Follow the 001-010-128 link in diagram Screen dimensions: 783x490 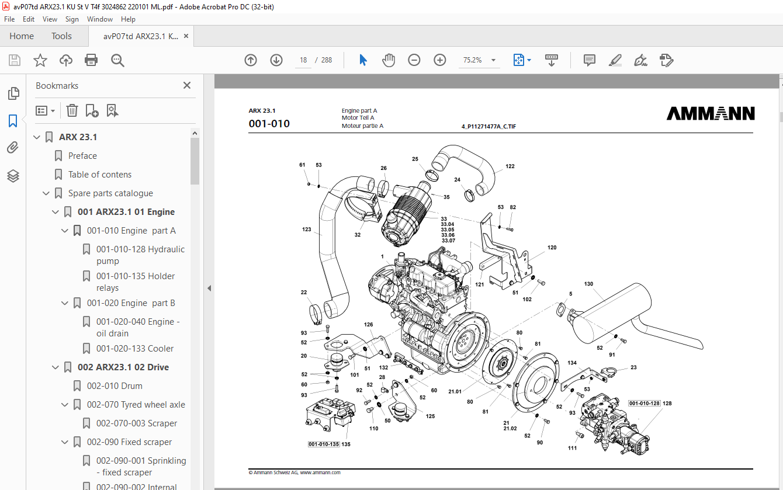click(x=645, y=403)
